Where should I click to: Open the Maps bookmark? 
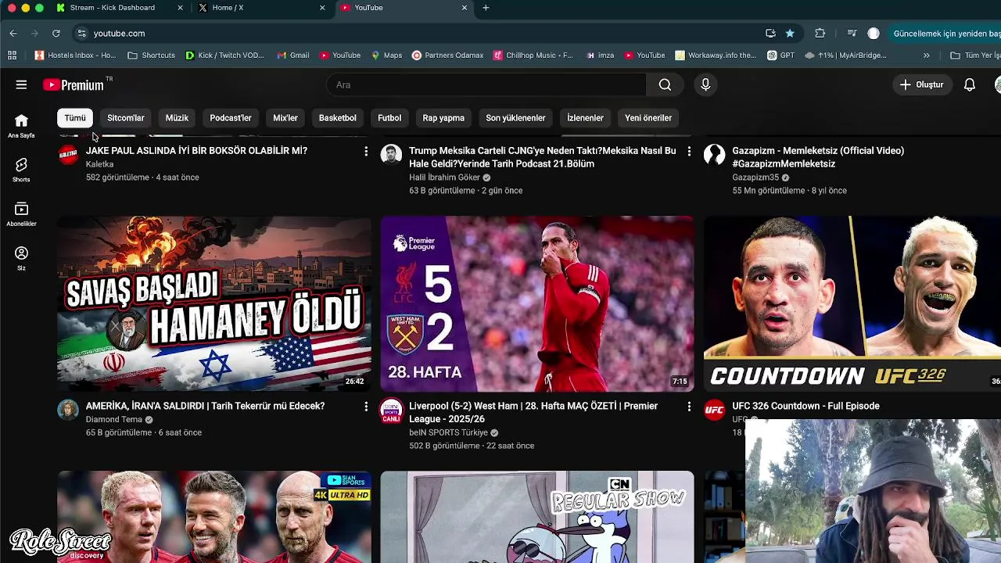[x=386, y=56]
